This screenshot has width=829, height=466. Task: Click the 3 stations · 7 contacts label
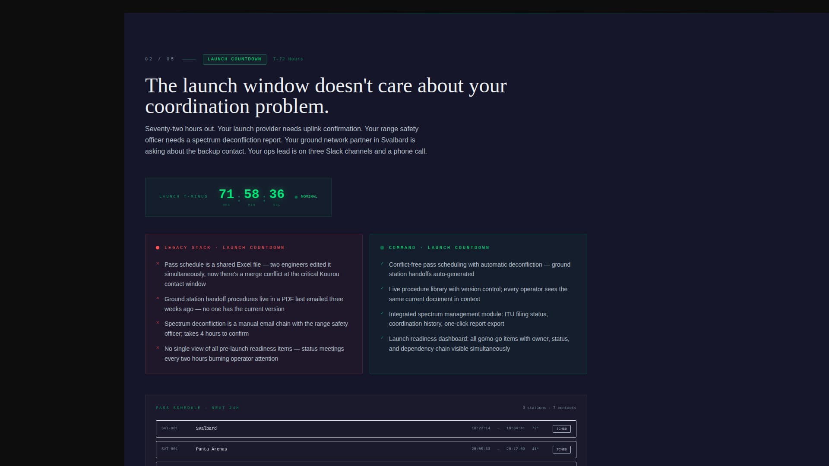tap(549, 407)
